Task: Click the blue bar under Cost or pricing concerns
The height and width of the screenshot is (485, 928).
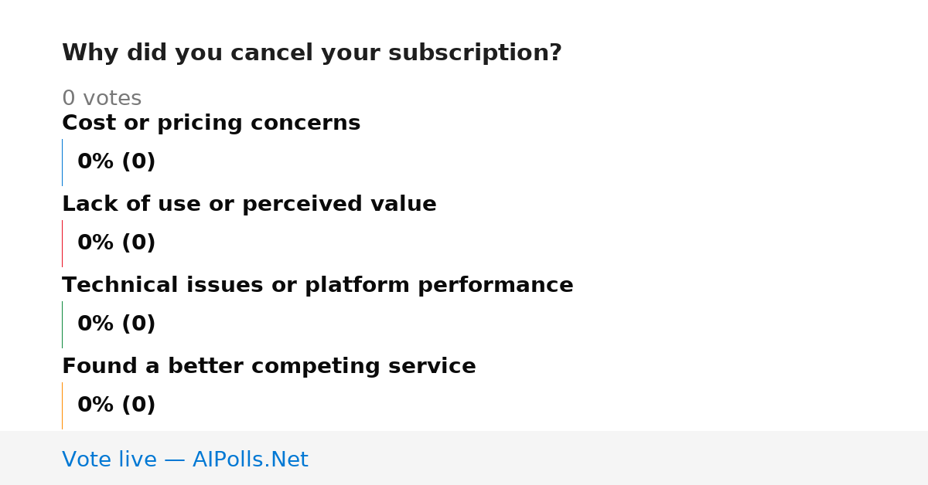Action: (x=62, y=162)
